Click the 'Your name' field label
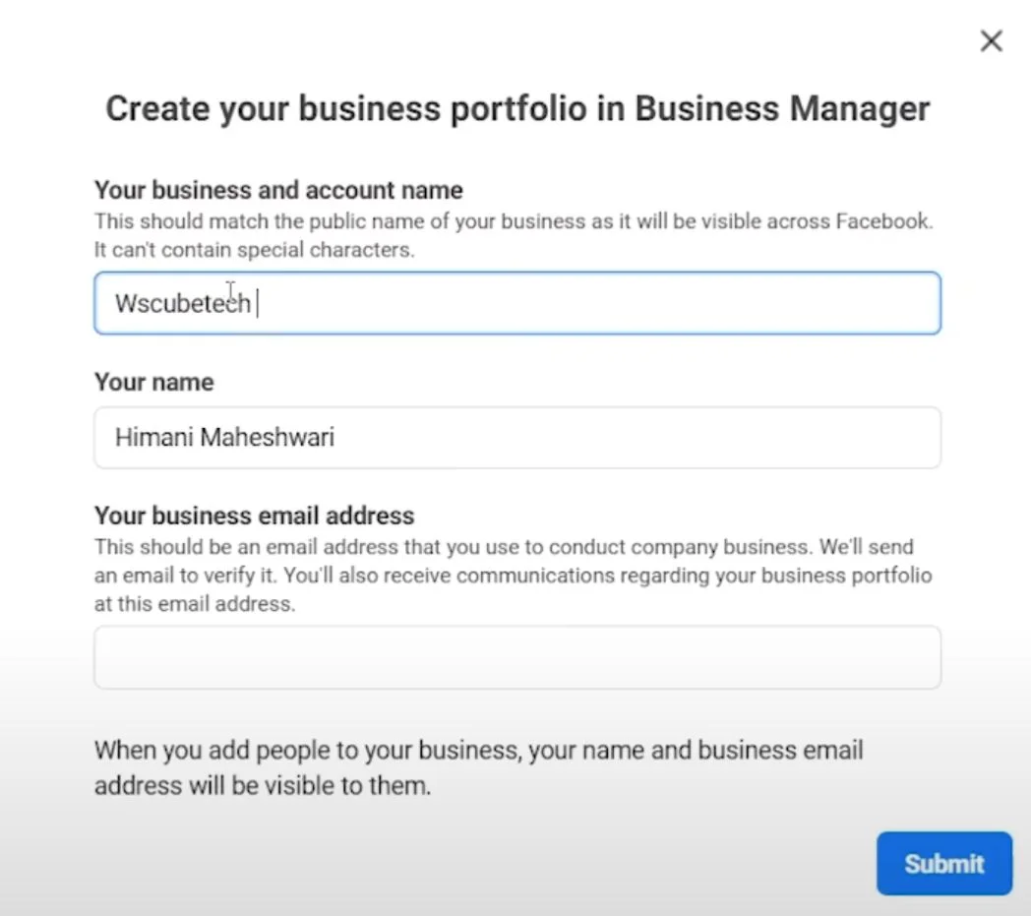This screenshot has height=916, width=1031. pos(153,382)
